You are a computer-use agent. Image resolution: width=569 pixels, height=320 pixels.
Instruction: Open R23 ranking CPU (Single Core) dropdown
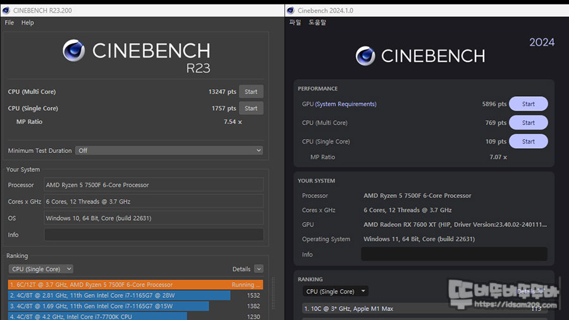(x=41, y=269)
